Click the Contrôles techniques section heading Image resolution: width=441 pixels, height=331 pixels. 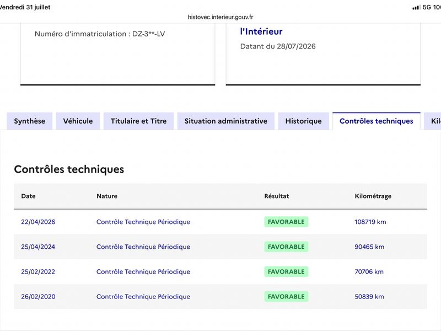(x=69, y=169)
